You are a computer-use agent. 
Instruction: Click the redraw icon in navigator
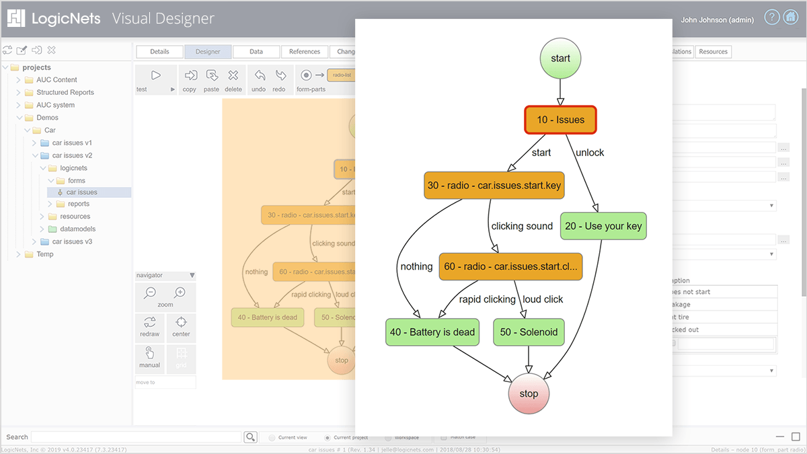click(150, 324)
